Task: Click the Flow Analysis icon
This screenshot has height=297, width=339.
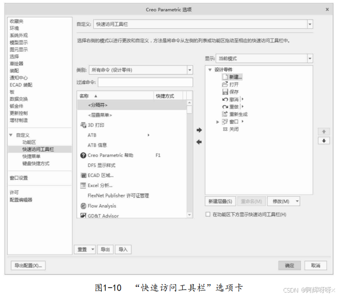Action: click(x=83, y=206)
